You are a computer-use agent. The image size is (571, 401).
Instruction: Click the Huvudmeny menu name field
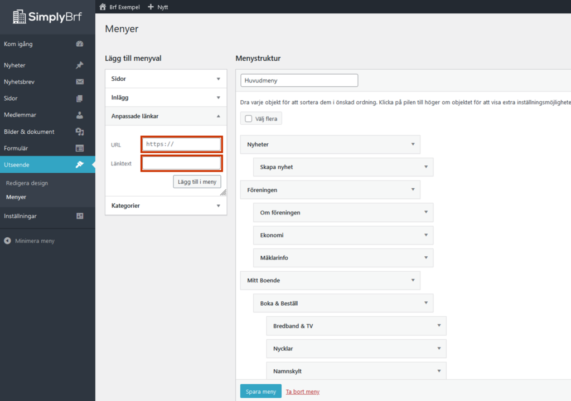click(299, 80)
